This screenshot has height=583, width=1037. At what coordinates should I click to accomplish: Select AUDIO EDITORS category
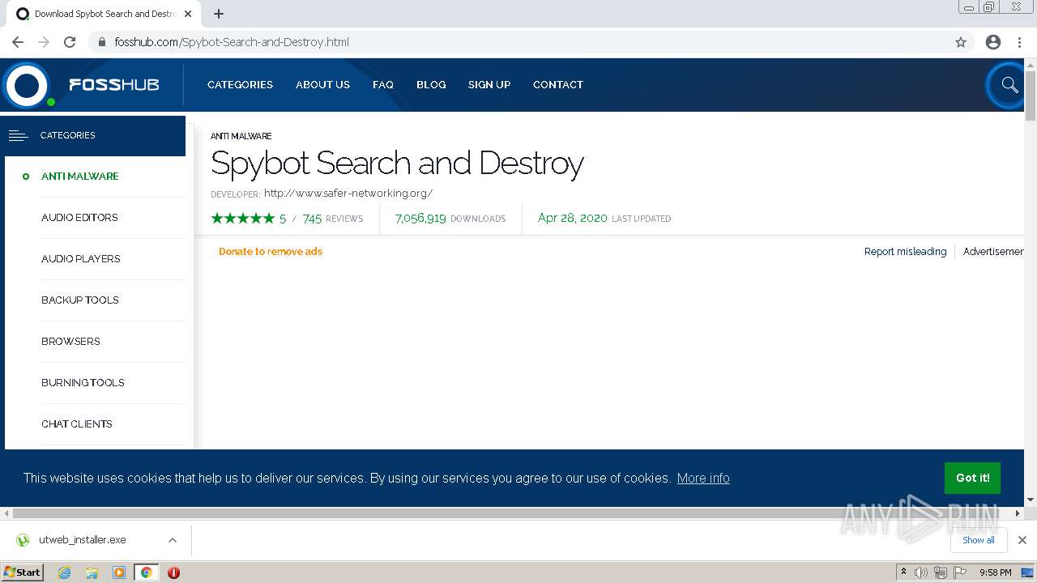(79, 218)
